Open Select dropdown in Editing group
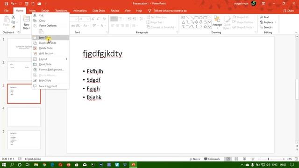This screenshot has height=168, width=299. (266, 27)
